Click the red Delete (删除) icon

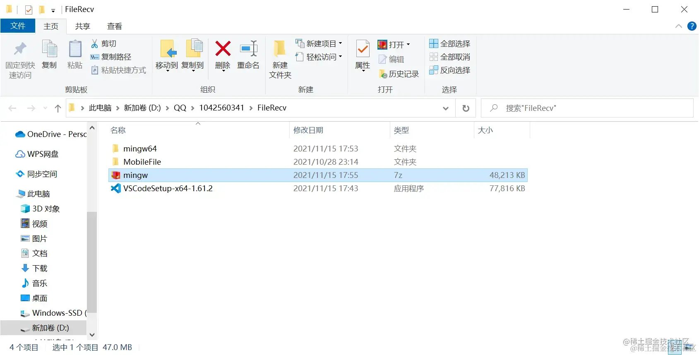(223, 49)
